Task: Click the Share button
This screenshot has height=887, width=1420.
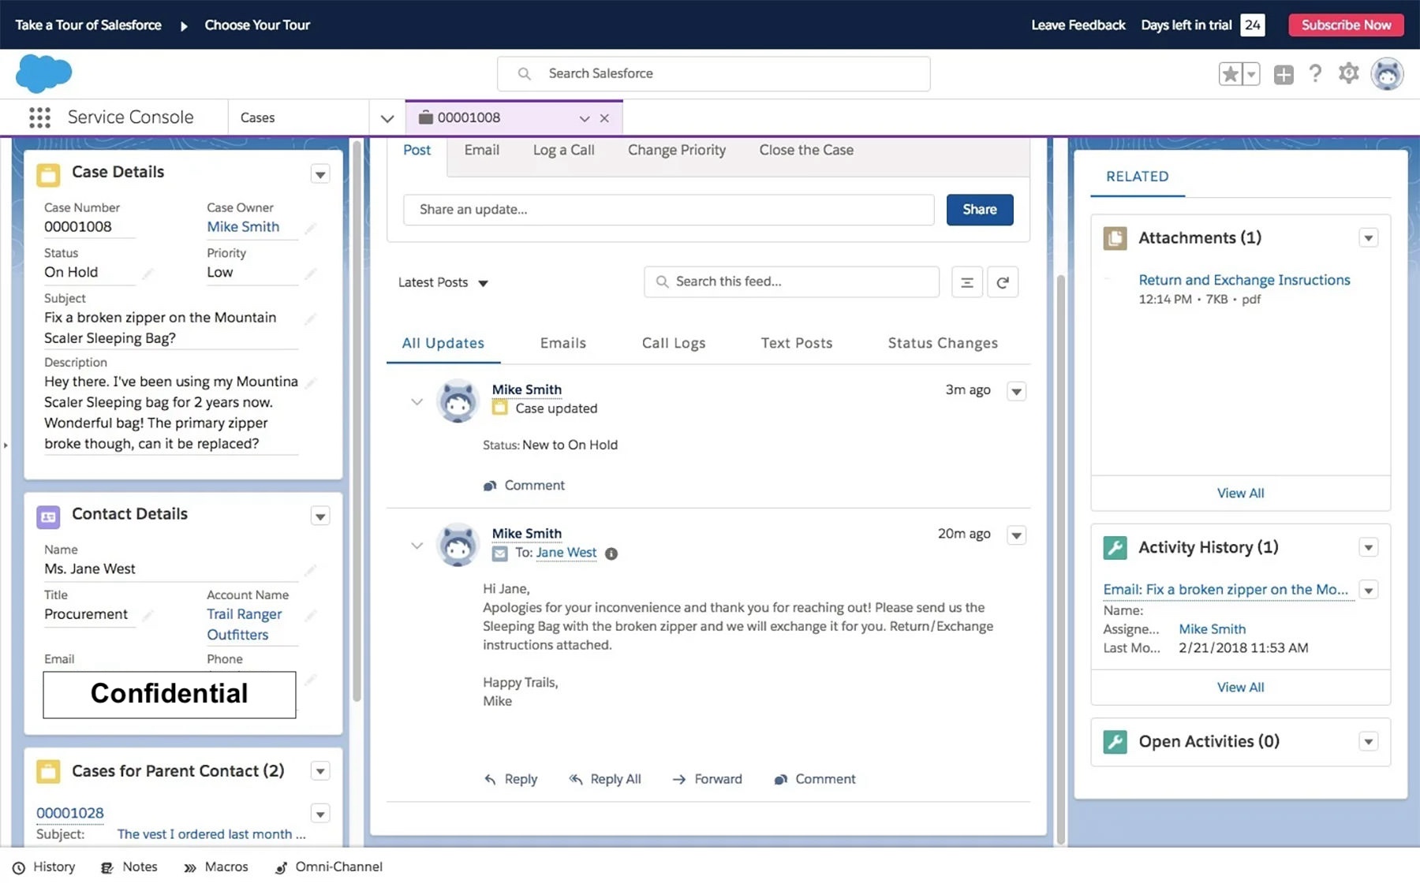Action: tap(980, 210)
